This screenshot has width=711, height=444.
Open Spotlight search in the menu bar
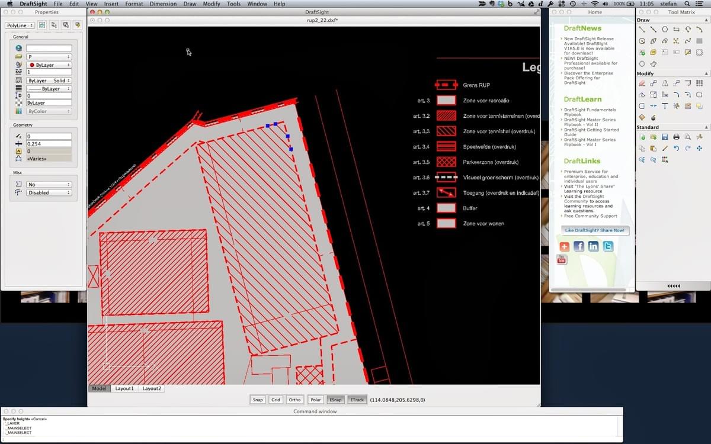(687, 4)
